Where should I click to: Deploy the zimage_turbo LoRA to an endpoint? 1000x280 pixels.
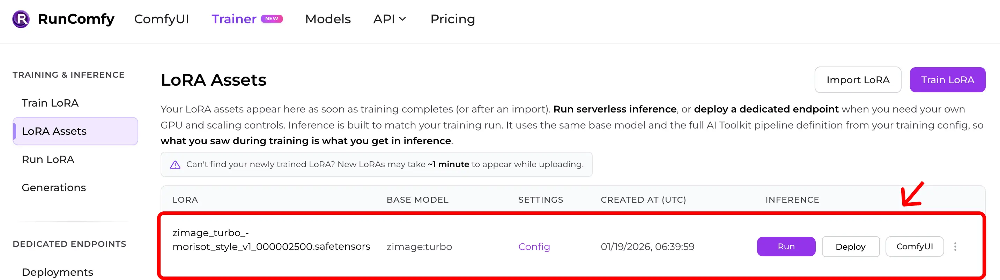(x=851, y=246)
